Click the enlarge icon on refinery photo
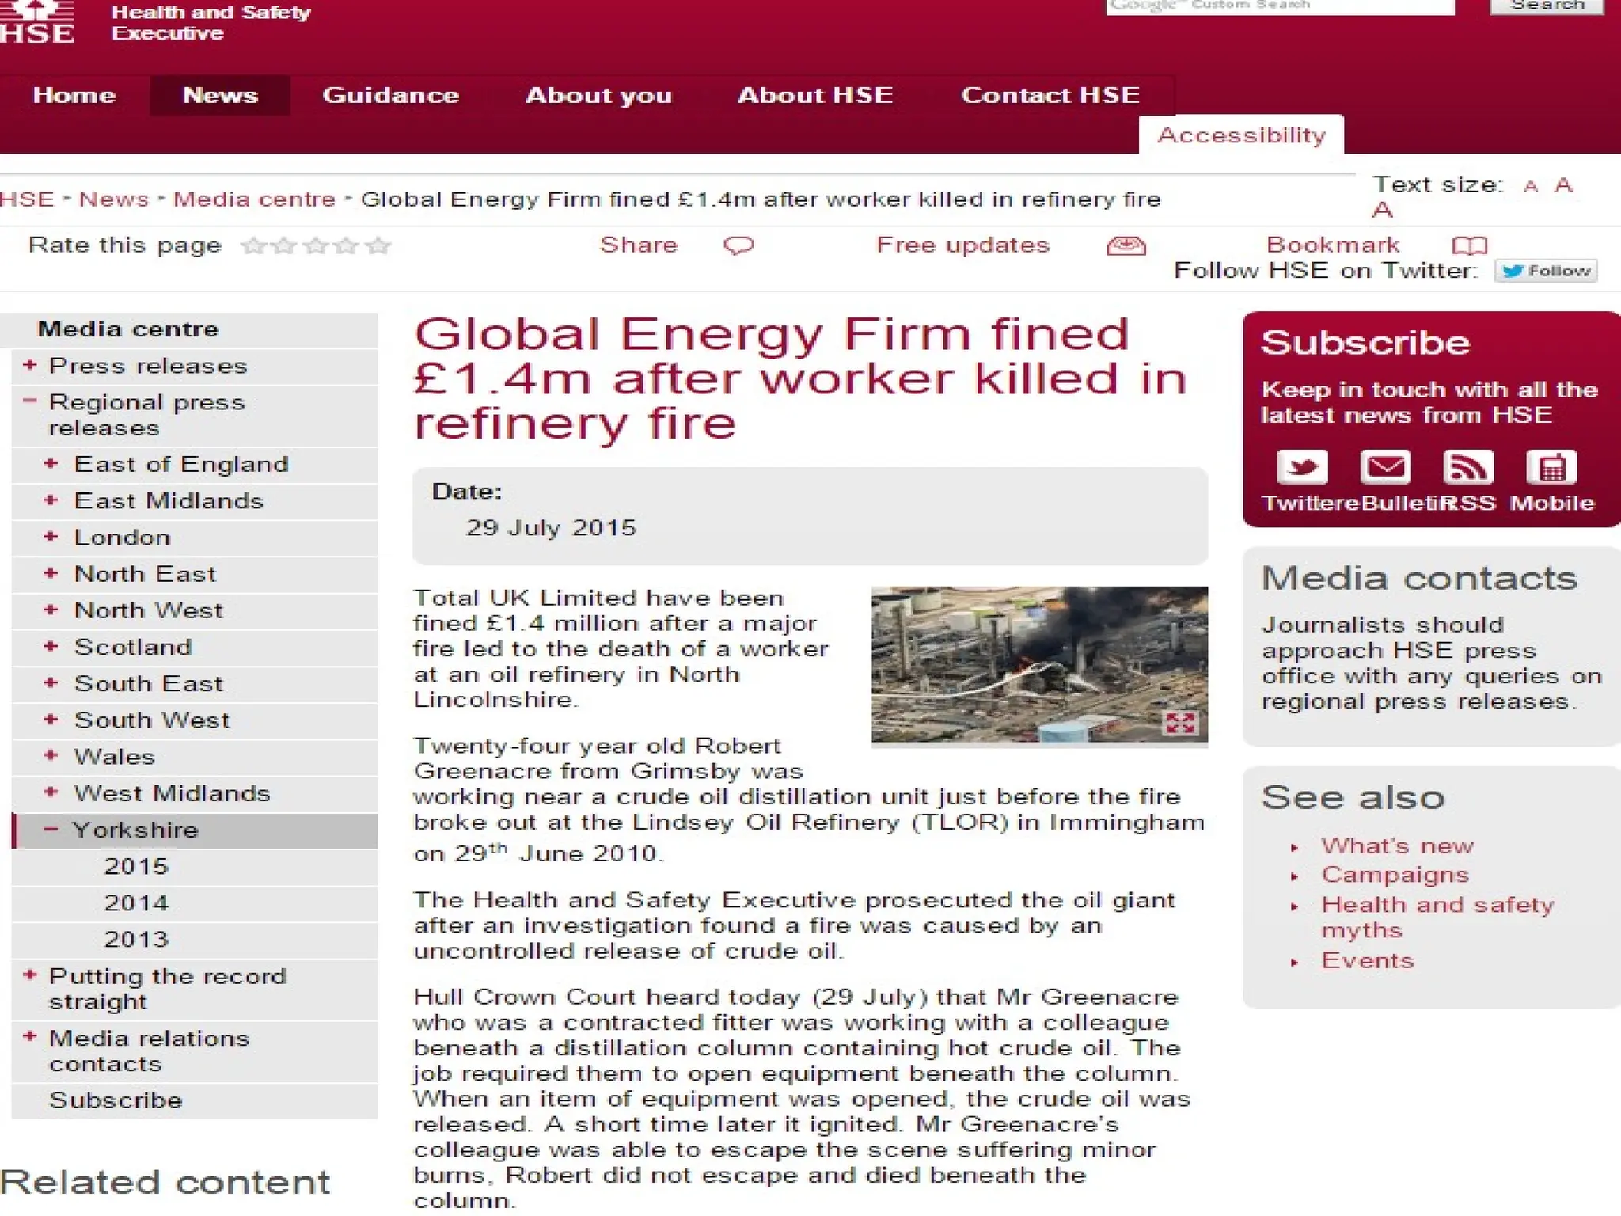The width and height of the screenshot is (1621, 1216). (x=1180, y=722)
